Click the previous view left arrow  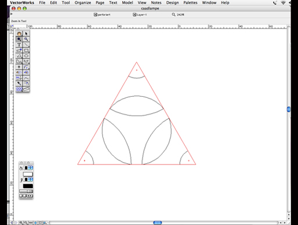pyautogui.click(x=12, y=223)
